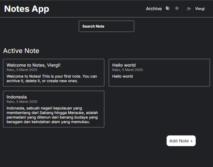
Task: Click the logout arrow icon
Action: tap(189, 9)
